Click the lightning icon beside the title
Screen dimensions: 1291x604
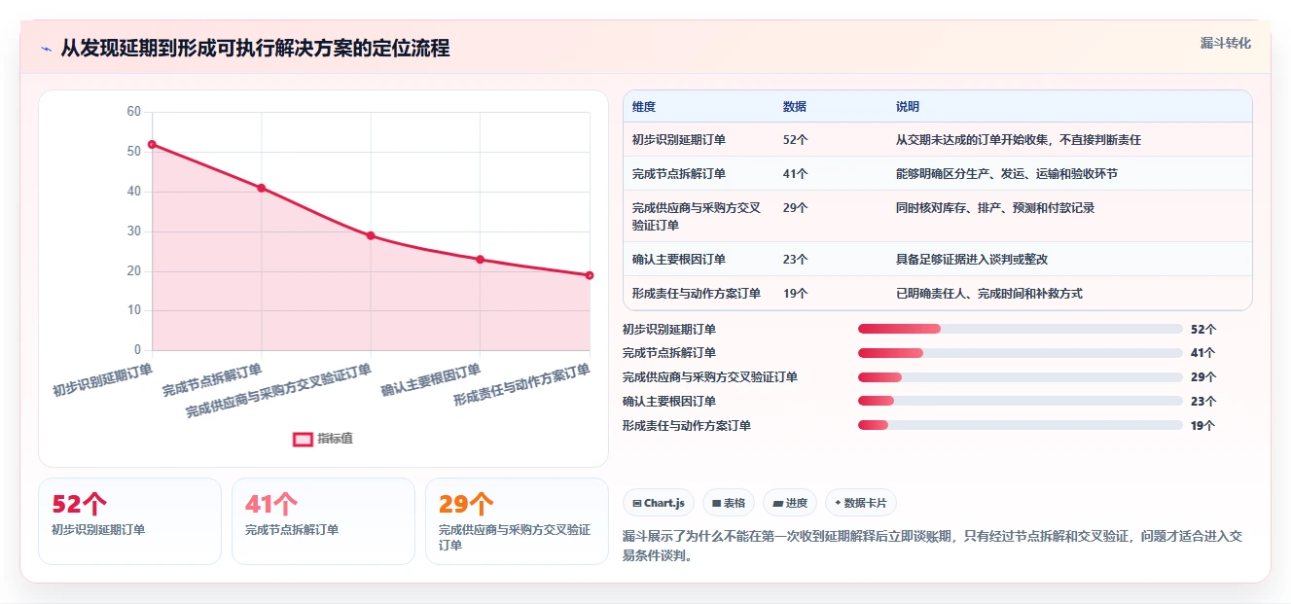(x=46, y=49)
